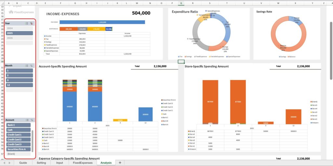Clear the filter on Account slicer
Image resolution: width=333 pixels, height=166 pixels.
[31, 120]
